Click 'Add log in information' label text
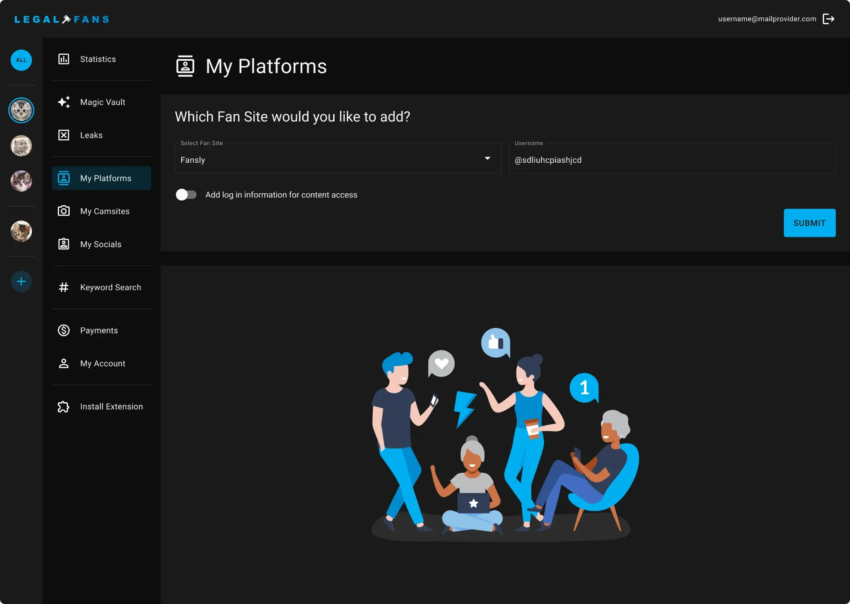Viewport: 850px width, 604px height. (x=281, y=195)
